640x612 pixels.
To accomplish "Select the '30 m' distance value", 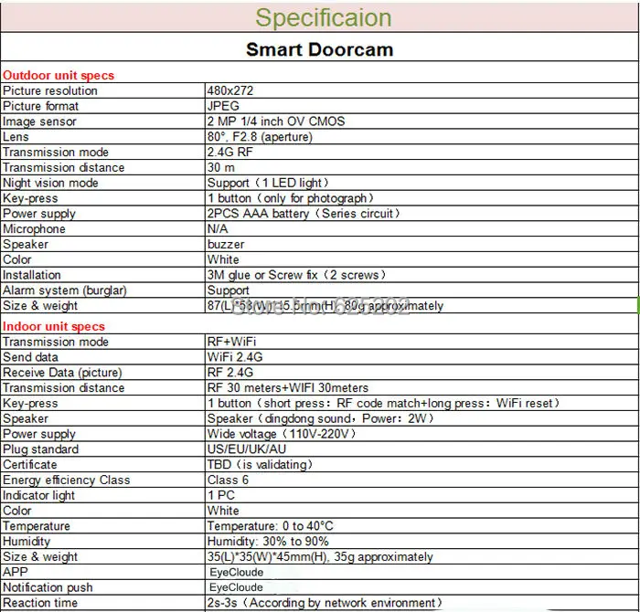I will click(x=221, y=167).
